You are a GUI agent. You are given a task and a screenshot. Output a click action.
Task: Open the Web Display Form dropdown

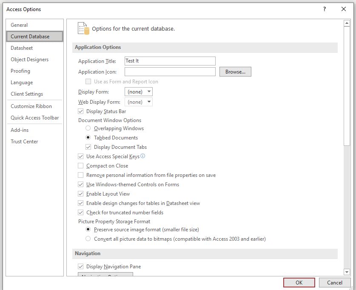click(139, 102)
